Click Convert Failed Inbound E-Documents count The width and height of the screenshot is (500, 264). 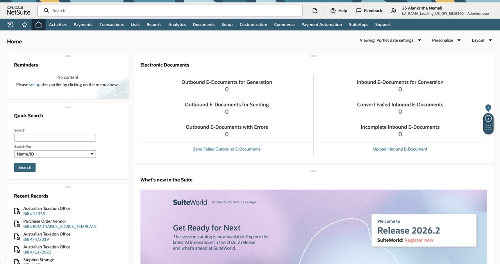pos(400,112)
